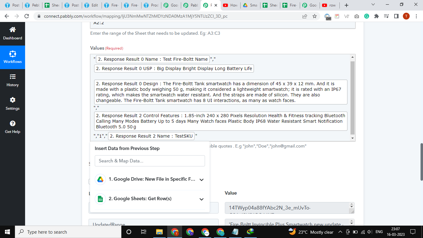Click the extension icon with the Off badge
Image resolution: width=423 pixels, height=238 pixels.
coord(328,16)
